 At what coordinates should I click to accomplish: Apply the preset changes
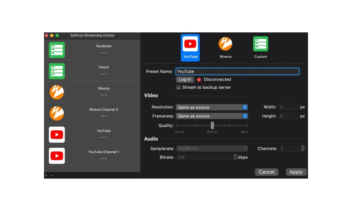296,172
